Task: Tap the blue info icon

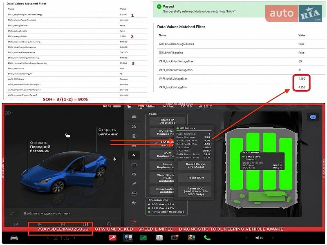Action: (x=313, y=117)
